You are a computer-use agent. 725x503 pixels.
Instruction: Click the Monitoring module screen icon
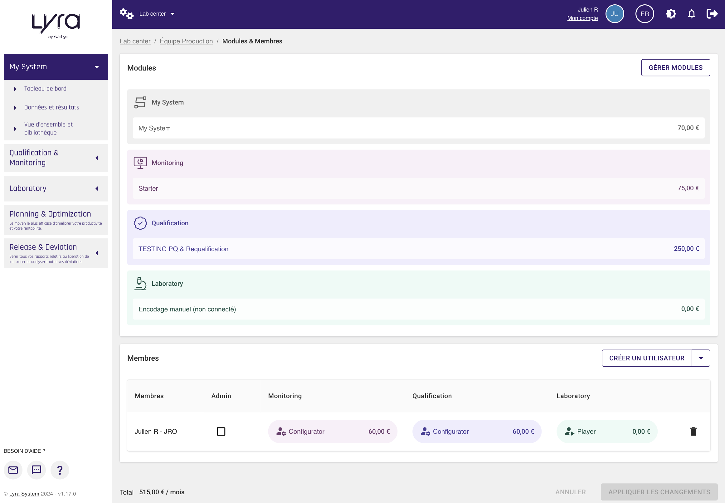pyautogui.click(x=140, y=163)
